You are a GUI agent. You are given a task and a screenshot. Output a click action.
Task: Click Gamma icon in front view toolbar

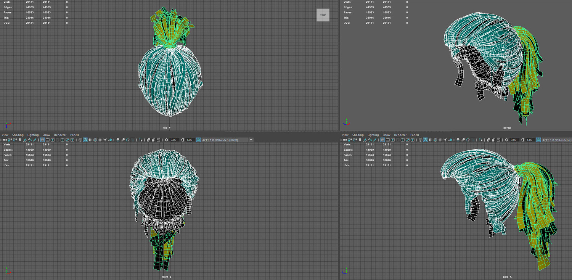click(183, 140)
